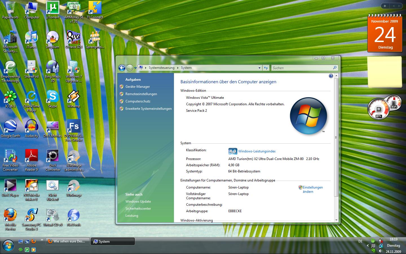The width and height of the screenshot is (406, 254).
Task: Click the Papierkorb recycle bin icon
Action: (x=10, y=8)
